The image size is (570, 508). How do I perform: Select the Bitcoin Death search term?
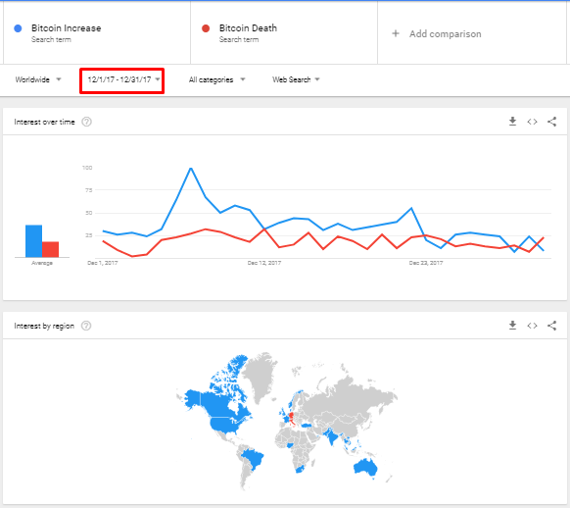point(248,28)
